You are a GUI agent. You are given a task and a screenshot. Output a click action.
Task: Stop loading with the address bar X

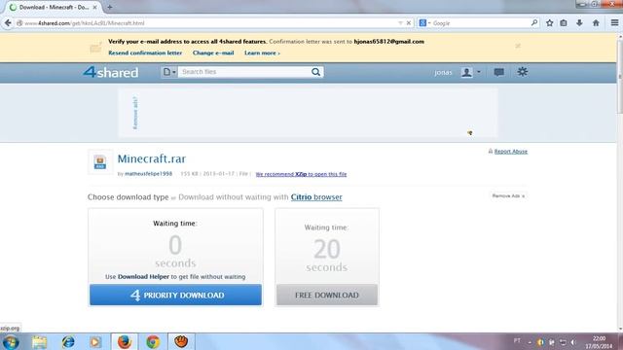point(409,23)
